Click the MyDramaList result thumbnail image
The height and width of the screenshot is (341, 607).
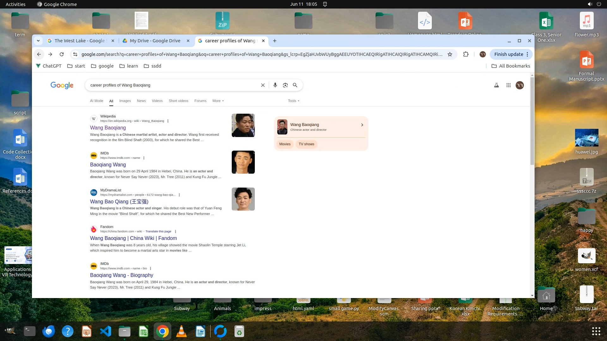coord(243,199)
